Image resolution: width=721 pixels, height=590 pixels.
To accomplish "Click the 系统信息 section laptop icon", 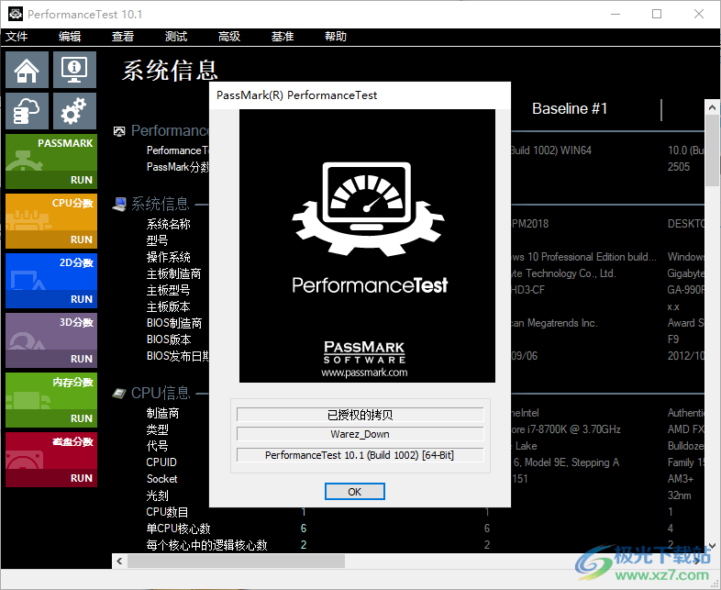I will (119, 205).
